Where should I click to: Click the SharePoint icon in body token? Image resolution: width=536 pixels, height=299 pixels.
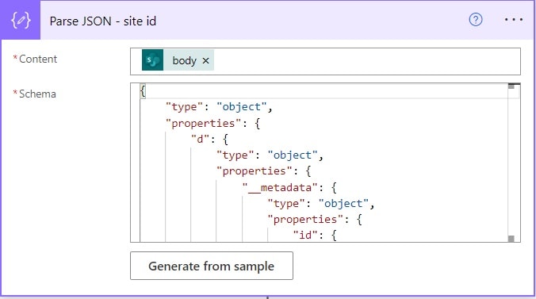coord(152,60)
